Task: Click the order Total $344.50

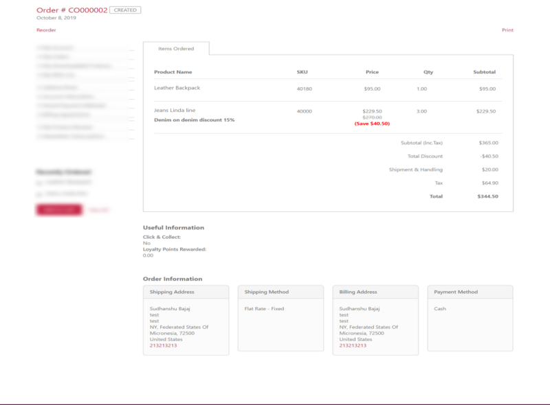Action: point(487,196)
